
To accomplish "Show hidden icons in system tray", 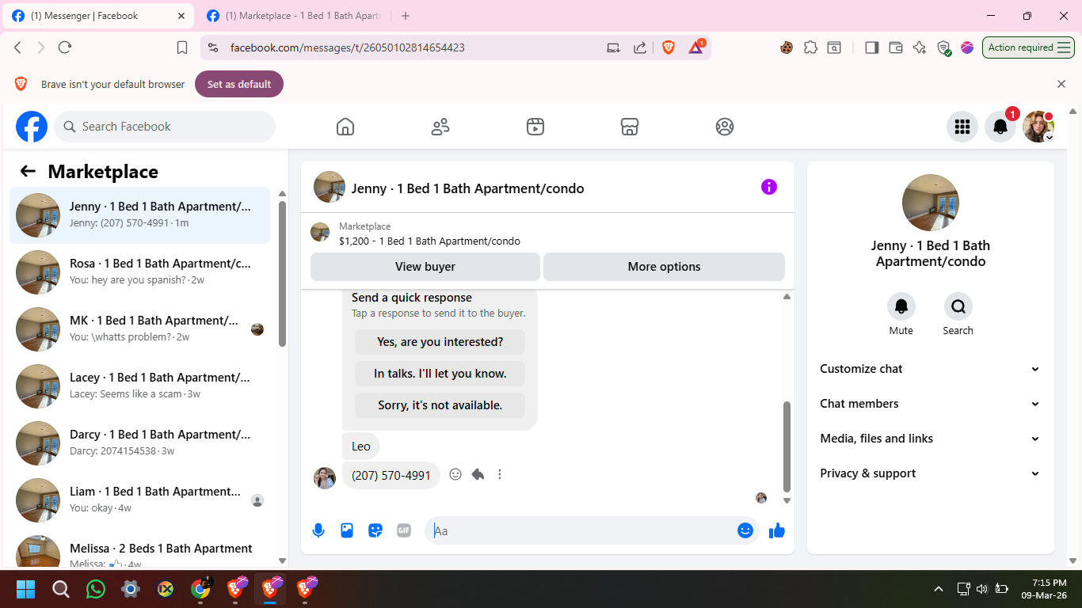I will [939, 589].
